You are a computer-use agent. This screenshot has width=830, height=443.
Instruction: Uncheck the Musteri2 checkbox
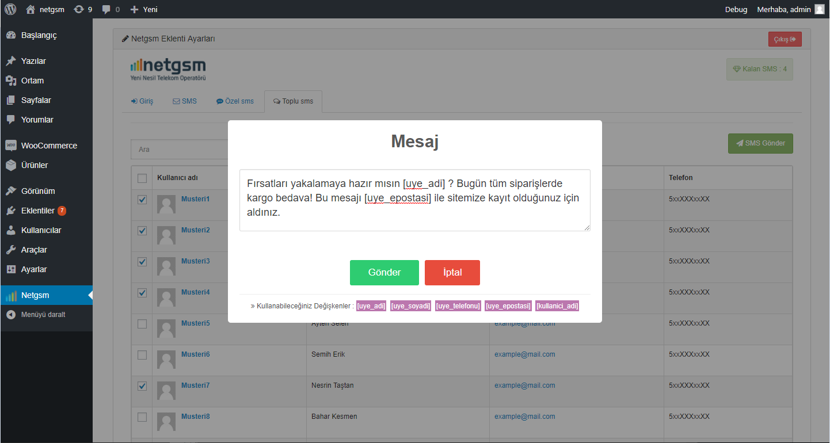pos(142,231)
